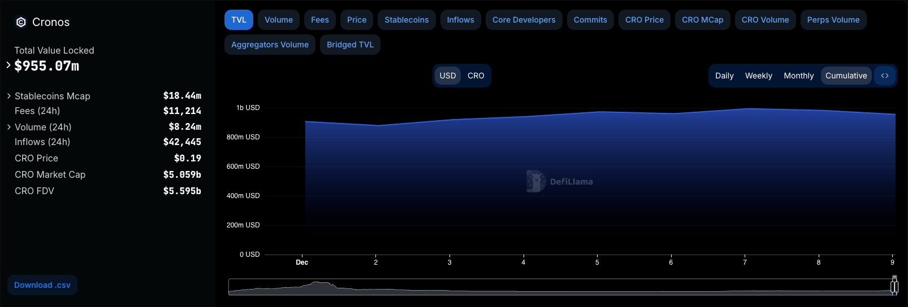Click the $0.19 CRO price value
The height and width of the screenshot is (307, 908).
(188, 159)
